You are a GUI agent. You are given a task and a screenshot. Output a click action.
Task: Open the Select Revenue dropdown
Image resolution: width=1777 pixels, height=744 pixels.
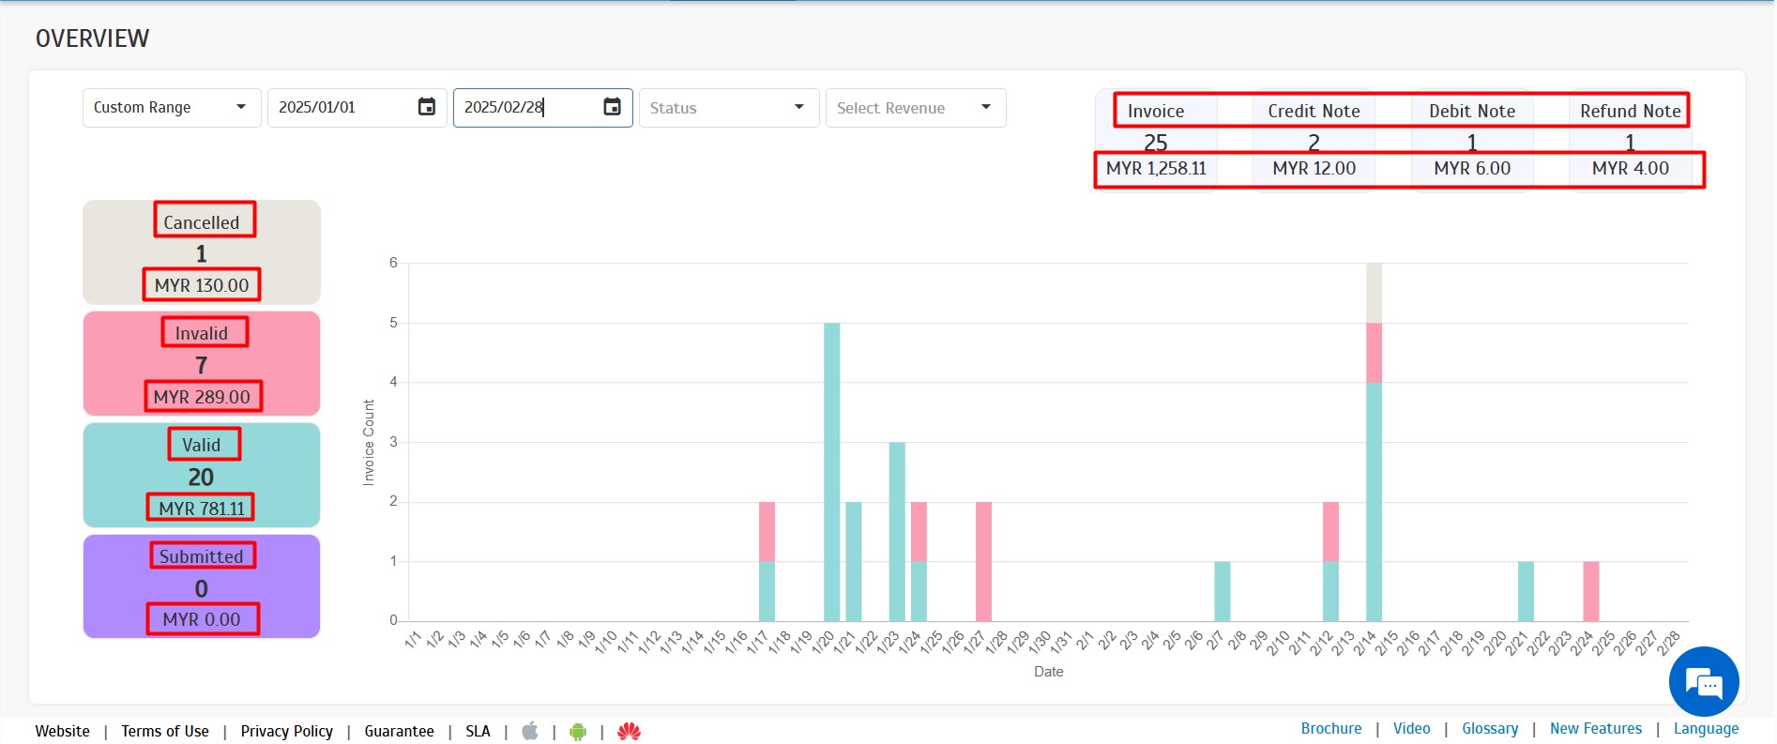(x=915, y=108)
